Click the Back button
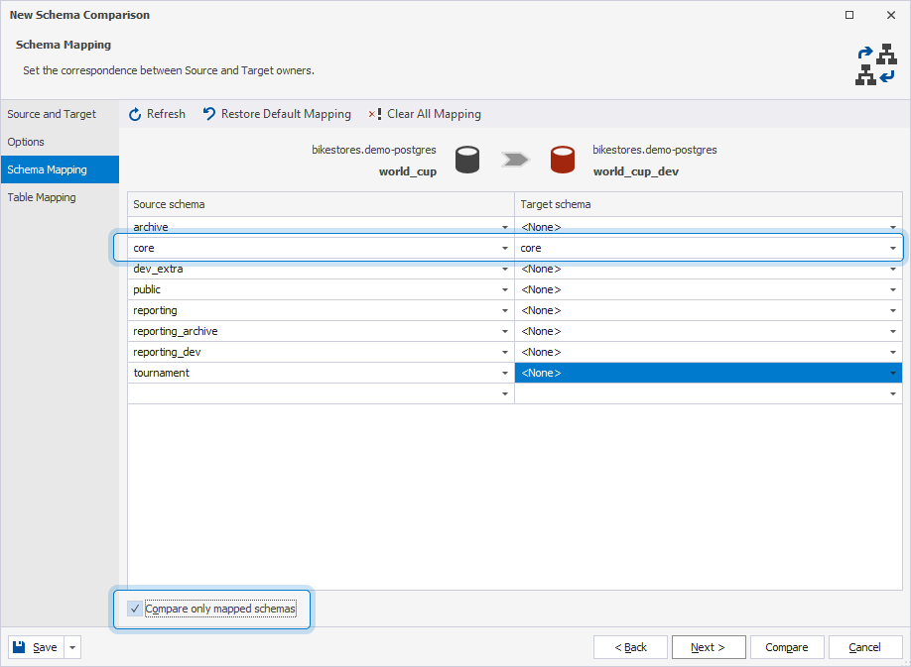The image size is (911, 667). click(630, 647)
